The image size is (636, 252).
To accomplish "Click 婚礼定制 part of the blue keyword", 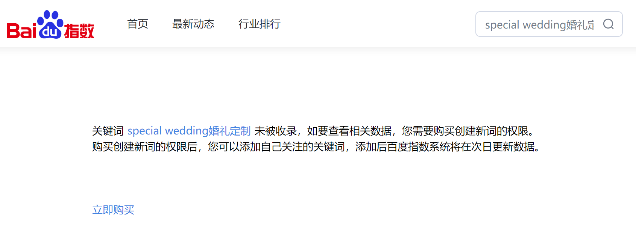I will [230, 131].
